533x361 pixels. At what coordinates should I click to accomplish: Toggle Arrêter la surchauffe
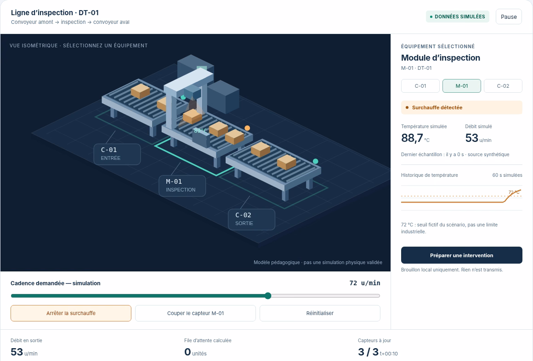click(71, 313)
